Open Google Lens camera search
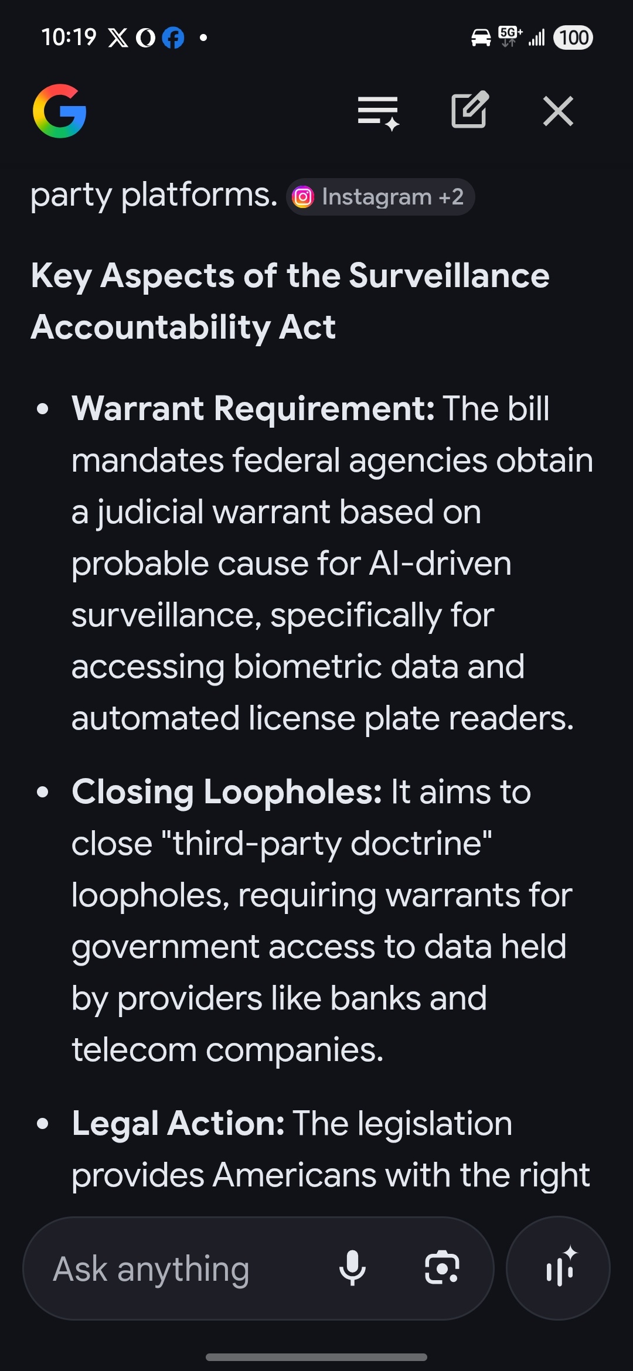 click(442, 1268)
